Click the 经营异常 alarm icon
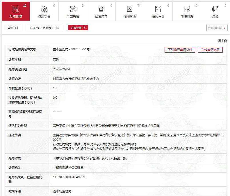Image resolution: width=230 pixels, height=196 pixels. click(x=101, y=9)
